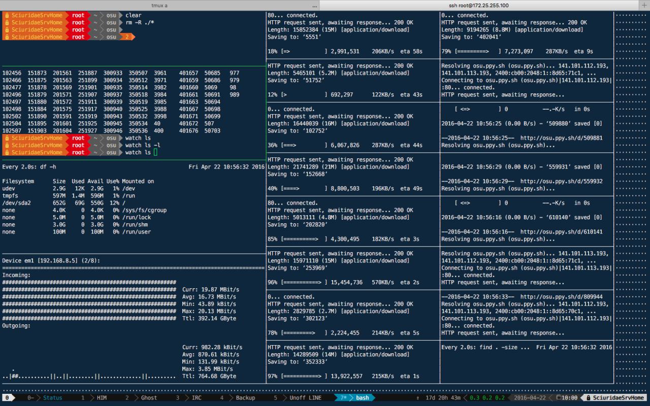This screenshot has height=406, width=650.
Task: Click the 'Every 2.0s: find . -size ...' header
Action: point(485,347)
